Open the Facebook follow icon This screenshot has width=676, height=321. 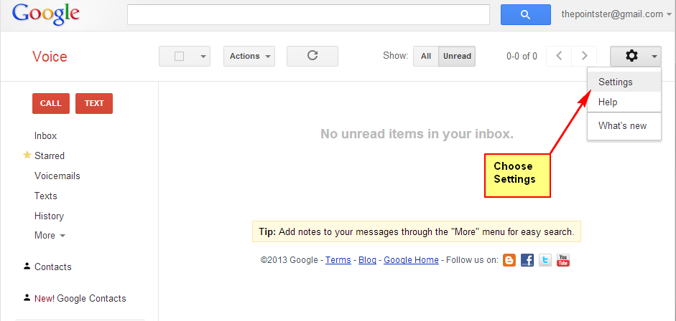pyautogui.click(x=527, y=260)
